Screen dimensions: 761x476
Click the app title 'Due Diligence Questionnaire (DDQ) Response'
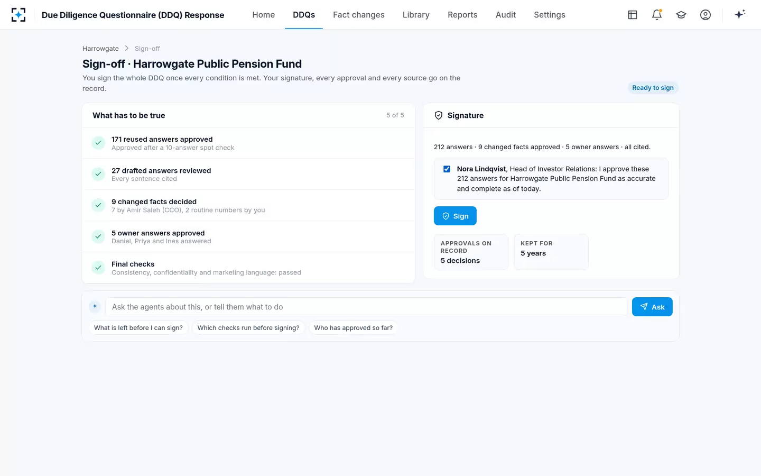(133, 15)
